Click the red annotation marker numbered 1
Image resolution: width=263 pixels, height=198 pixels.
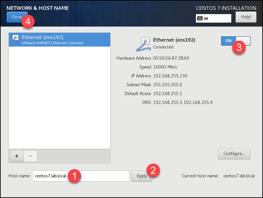tap(74, 176)
